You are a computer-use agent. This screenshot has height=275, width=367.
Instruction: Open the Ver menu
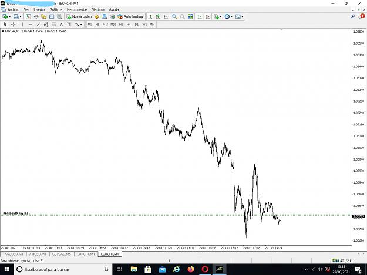click(x=26, y=9)
